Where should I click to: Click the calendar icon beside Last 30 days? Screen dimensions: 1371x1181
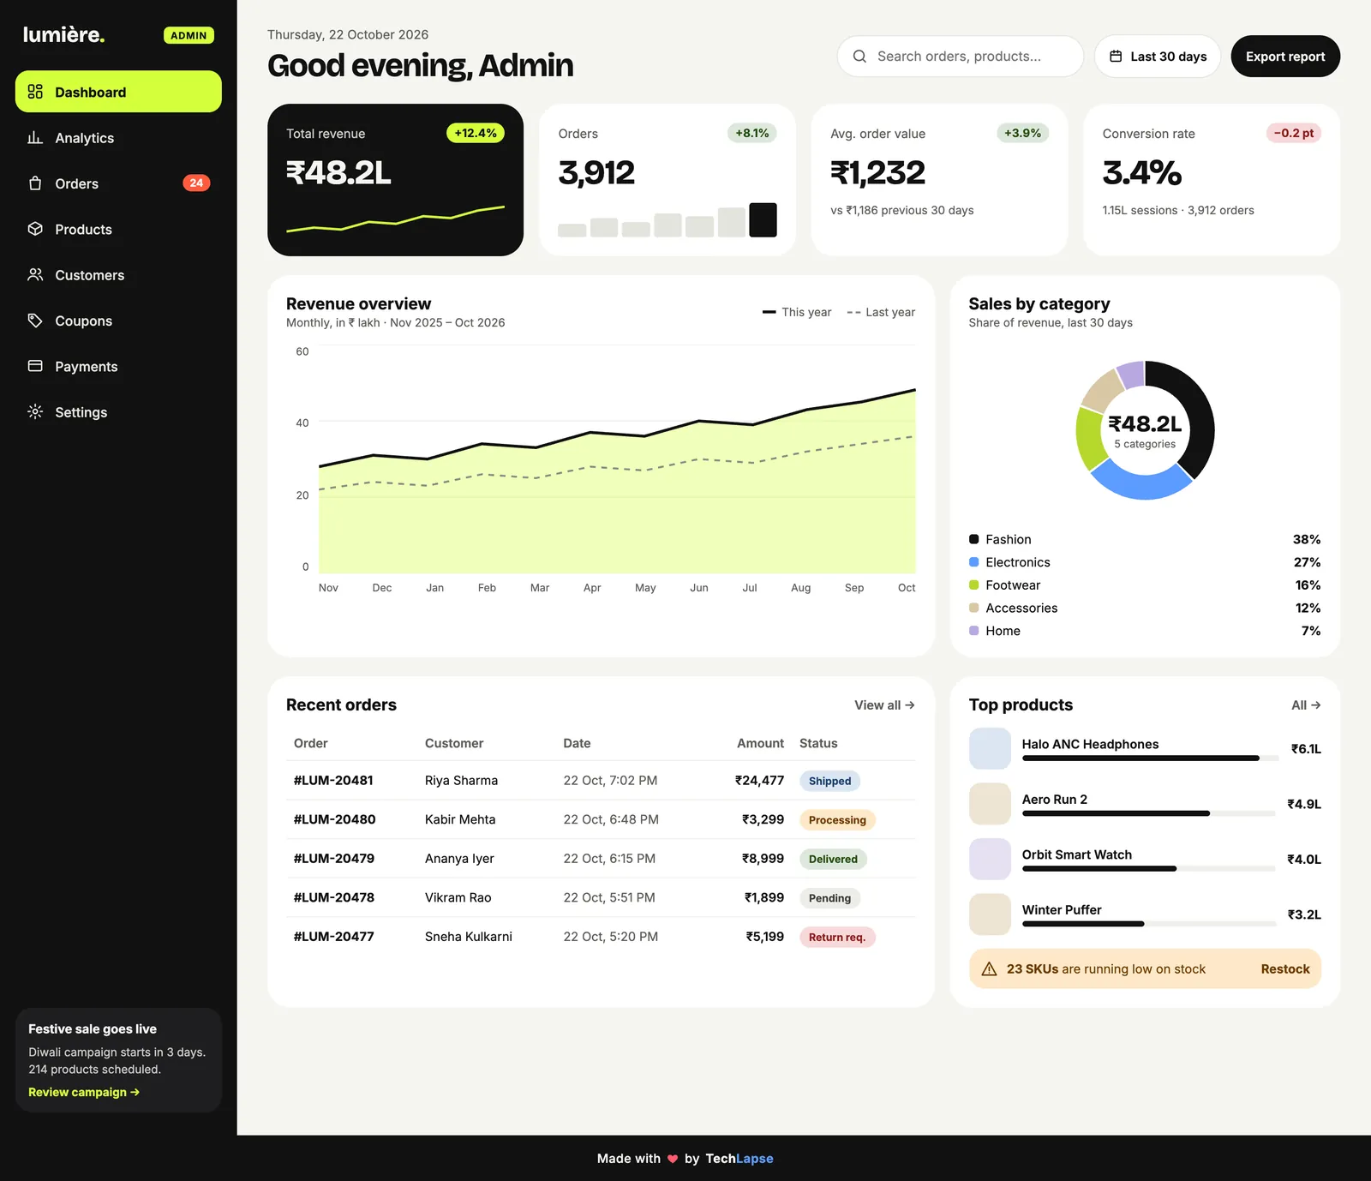[1116, 57]
